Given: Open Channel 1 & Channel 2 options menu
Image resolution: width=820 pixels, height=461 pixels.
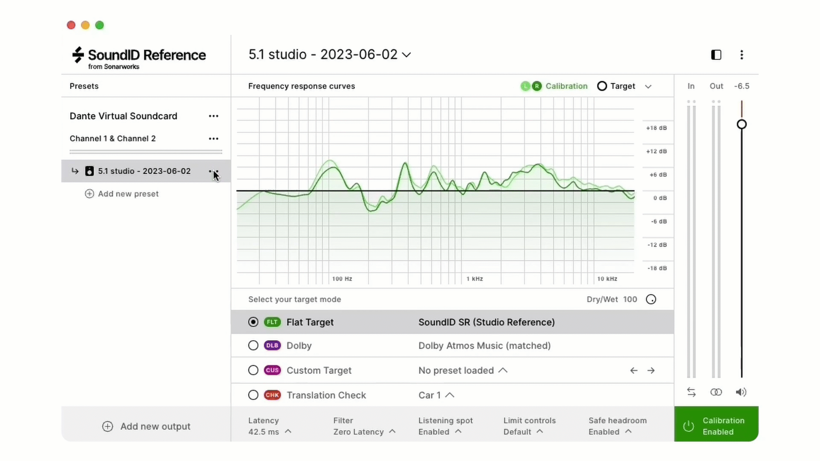Looking at the screenshot, I should [214, 139].
